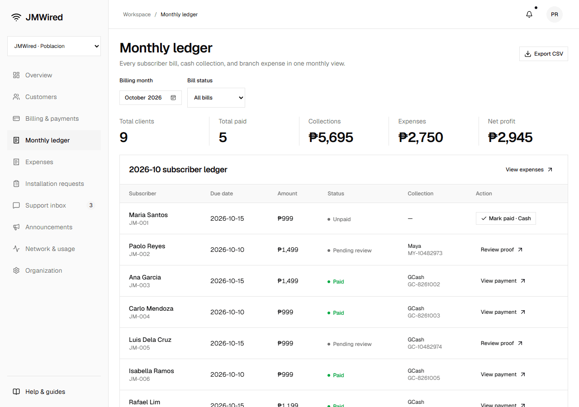Click the Overview grid icon in sidebar
Screen dimensions: 579x407
point(16,75)
